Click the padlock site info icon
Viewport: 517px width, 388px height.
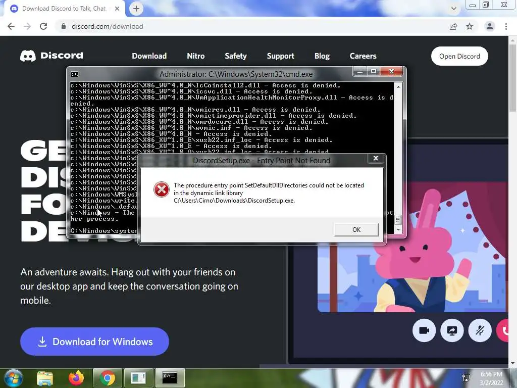click(63, 26)
